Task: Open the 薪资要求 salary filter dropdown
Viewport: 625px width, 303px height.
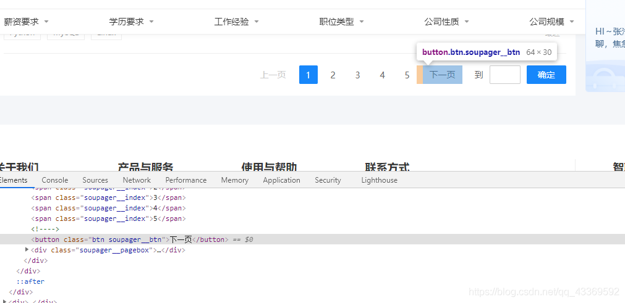Action: [x=26, y=22]
